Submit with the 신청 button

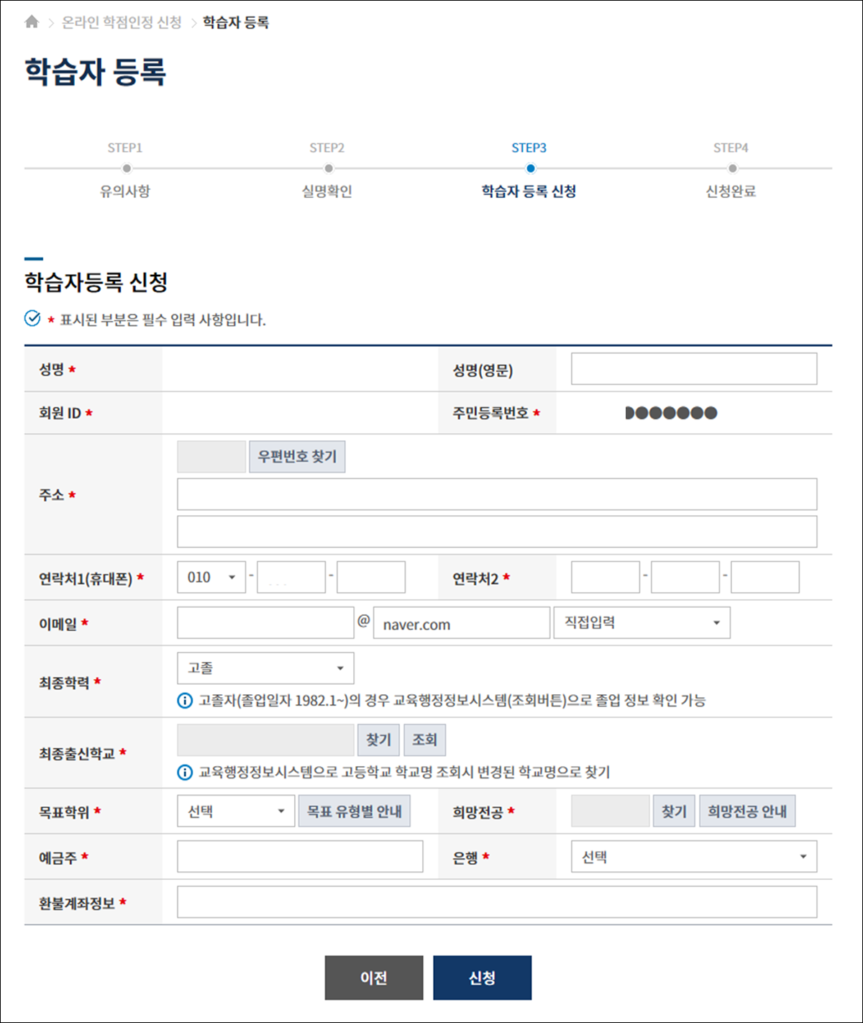point(482,978)
